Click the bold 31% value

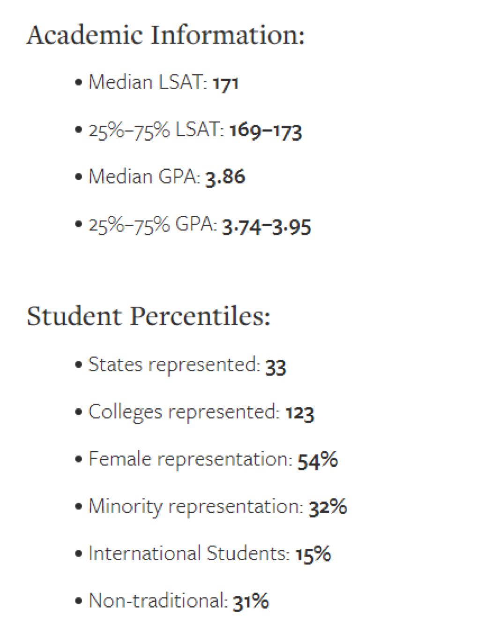251,602
